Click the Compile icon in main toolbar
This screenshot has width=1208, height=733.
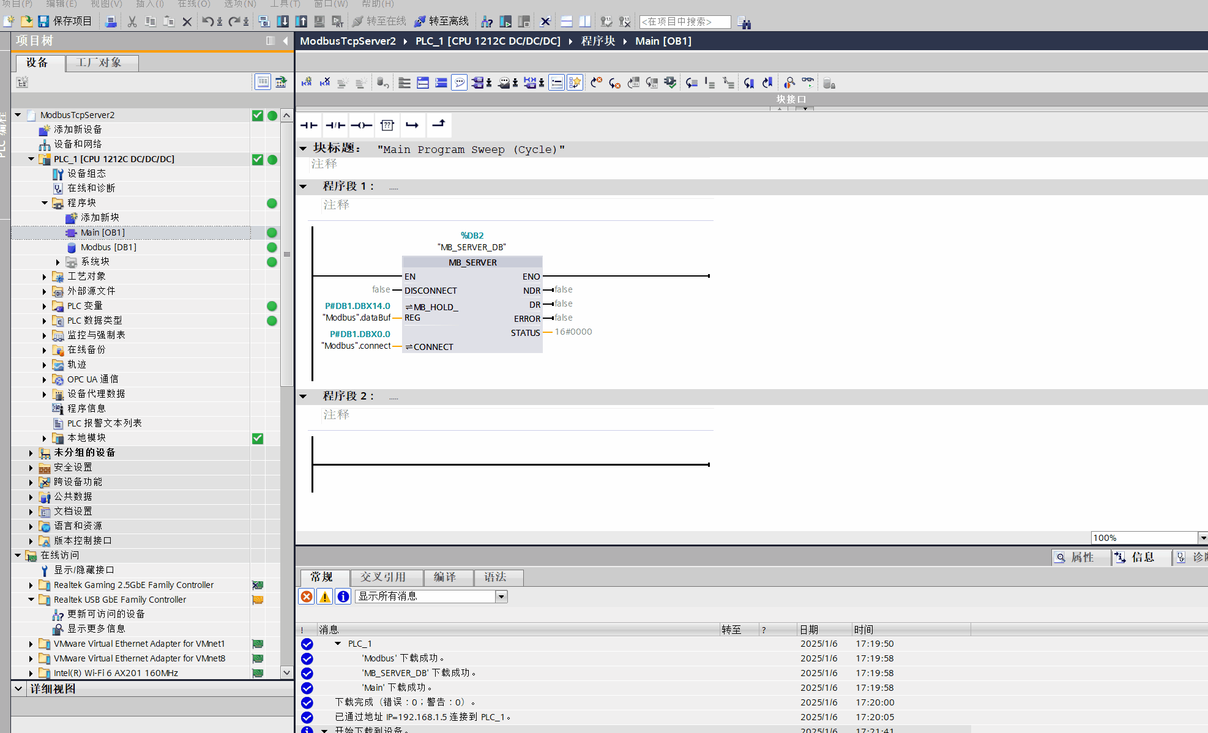[264, 21]
